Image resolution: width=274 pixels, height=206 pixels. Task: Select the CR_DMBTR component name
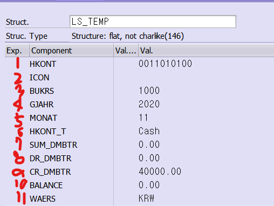(x=50, y=172)
